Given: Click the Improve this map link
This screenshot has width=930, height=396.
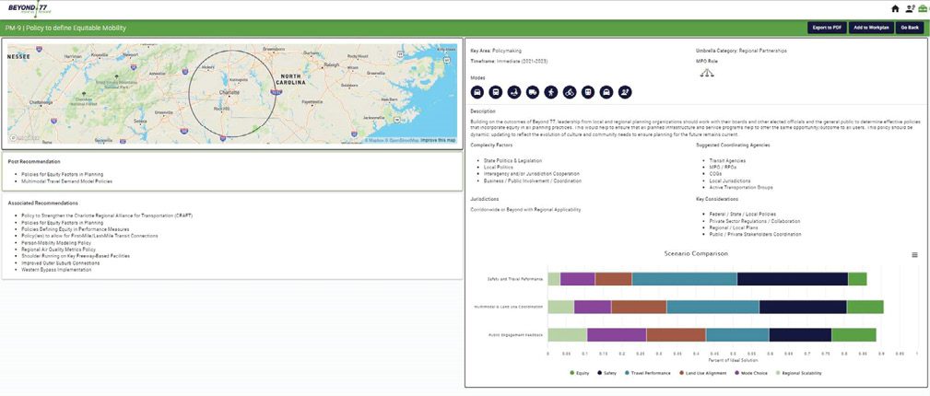Looking at the screenshot, I should coord(438,140).
